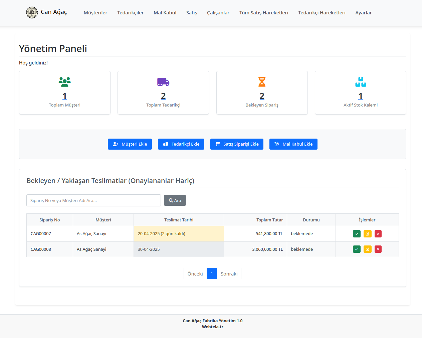Click the Ara search button
Viewport: 422px width, 355px height.
click(175, 200)
